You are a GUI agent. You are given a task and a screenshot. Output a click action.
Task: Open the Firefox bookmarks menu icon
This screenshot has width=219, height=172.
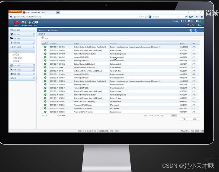pos(191,17)
